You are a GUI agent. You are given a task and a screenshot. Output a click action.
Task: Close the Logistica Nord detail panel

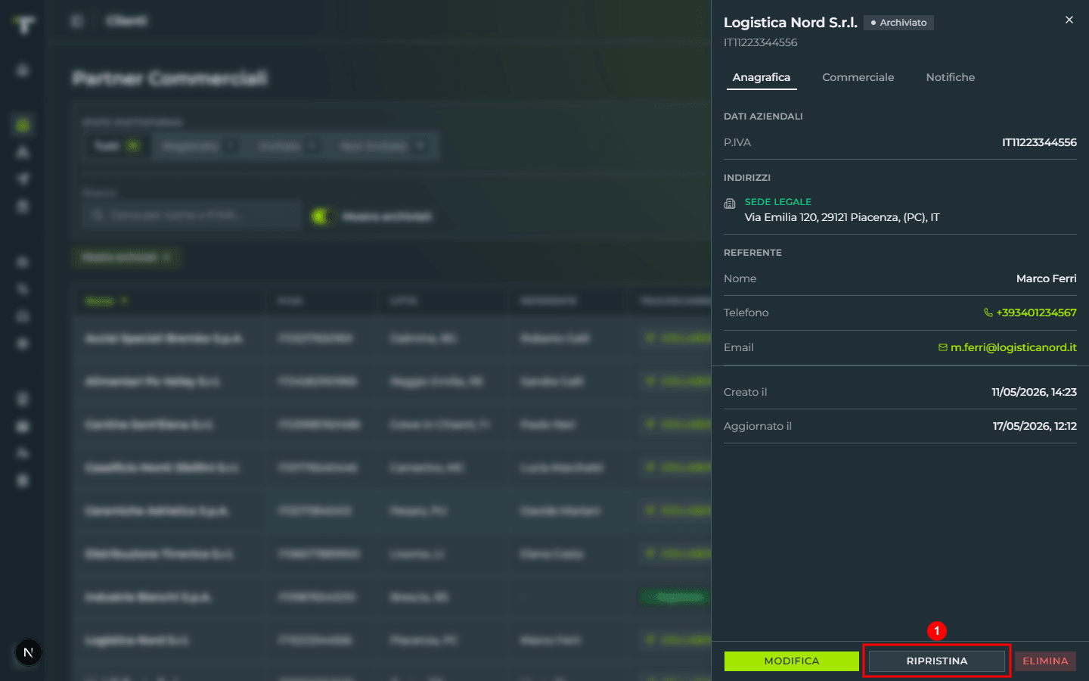point(1069,20)
